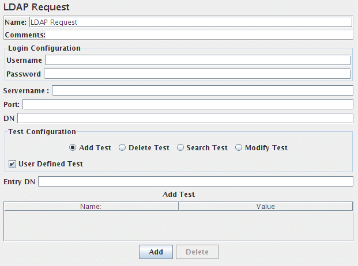Click the Servername text field
Screen dimensions: 358x266
pos(202,90)
